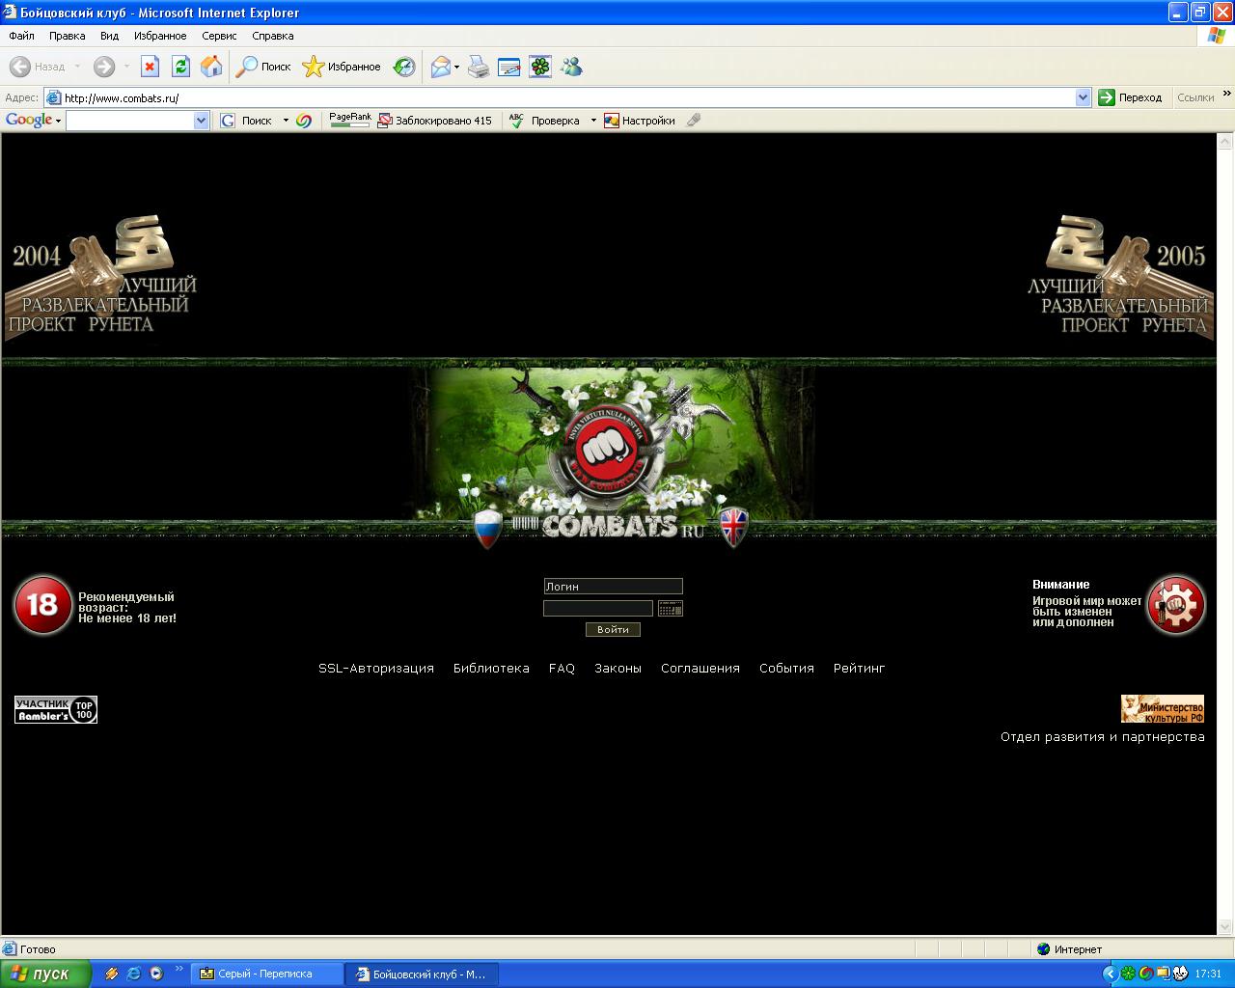Open the Файл menu
This screenshot has height=988, width=1235.
coord(21,36)
